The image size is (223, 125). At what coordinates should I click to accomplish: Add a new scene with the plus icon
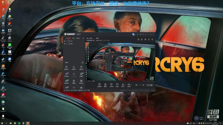(83, 38)
